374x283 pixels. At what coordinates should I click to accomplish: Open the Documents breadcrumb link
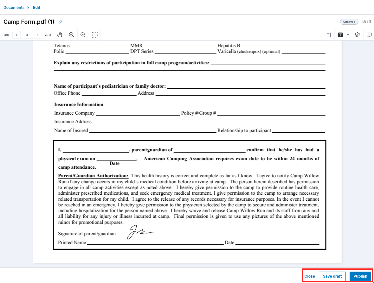pos(14,8)
